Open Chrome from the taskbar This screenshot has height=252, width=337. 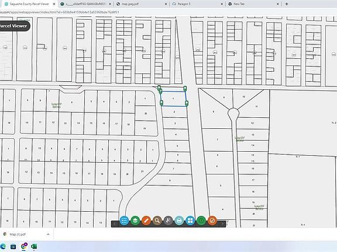pyautogui.click(x=24, y=246)
